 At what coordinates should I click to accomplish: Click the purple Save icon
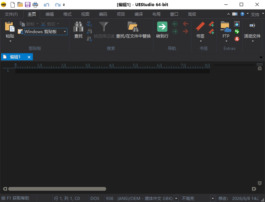pyautogui.click(x=28, y=4)
